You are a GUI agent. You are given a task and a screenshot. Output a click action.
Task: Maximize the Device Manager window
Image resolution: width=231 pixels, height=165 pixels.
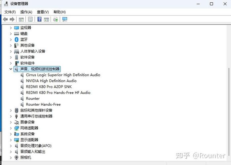tap(212, 4)
